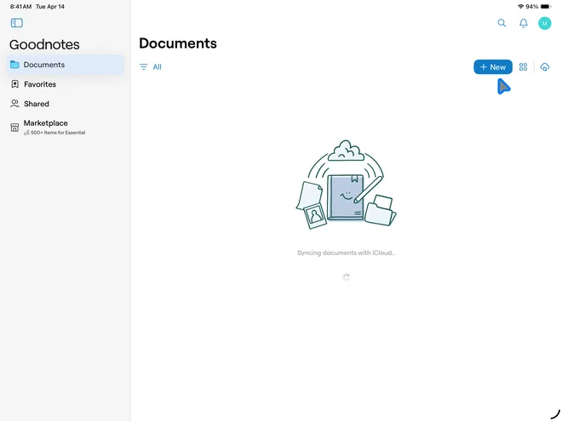Viewport: 562px width, 421px height.
Task: Click the Shared people icon
Action: (x=14, y=104)
